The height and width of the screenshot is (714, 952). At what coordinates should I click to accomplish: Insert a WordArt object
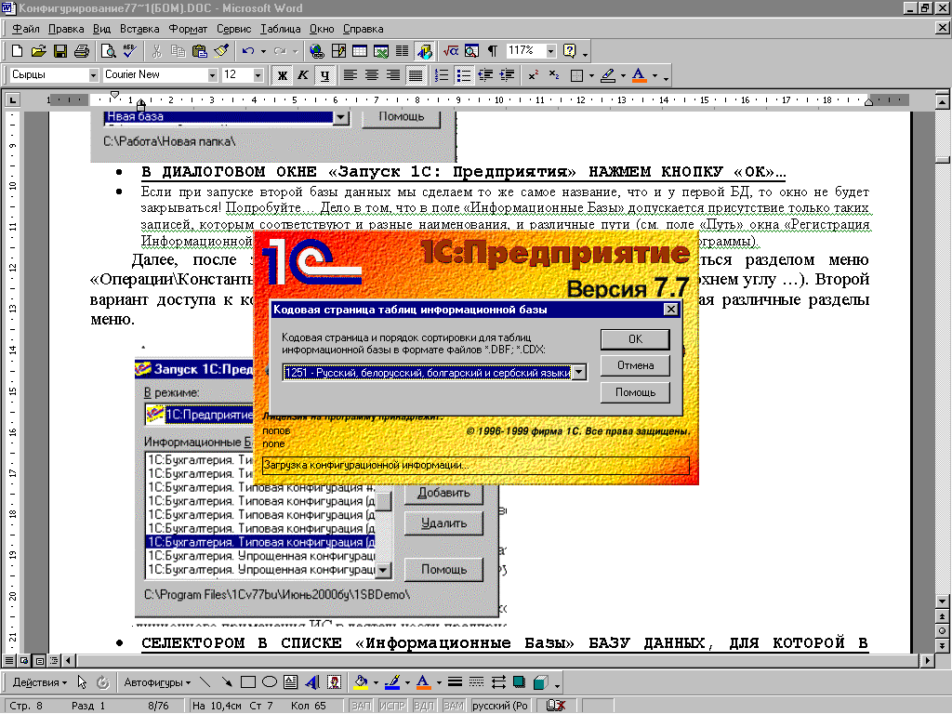point(312,682)
